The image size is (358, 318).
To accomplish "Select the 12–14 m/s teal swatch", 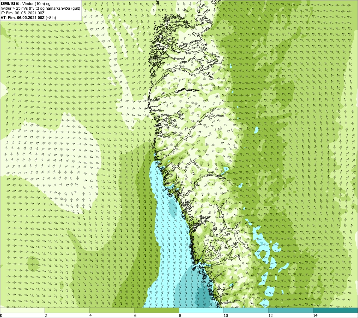I will coord(291,310).
